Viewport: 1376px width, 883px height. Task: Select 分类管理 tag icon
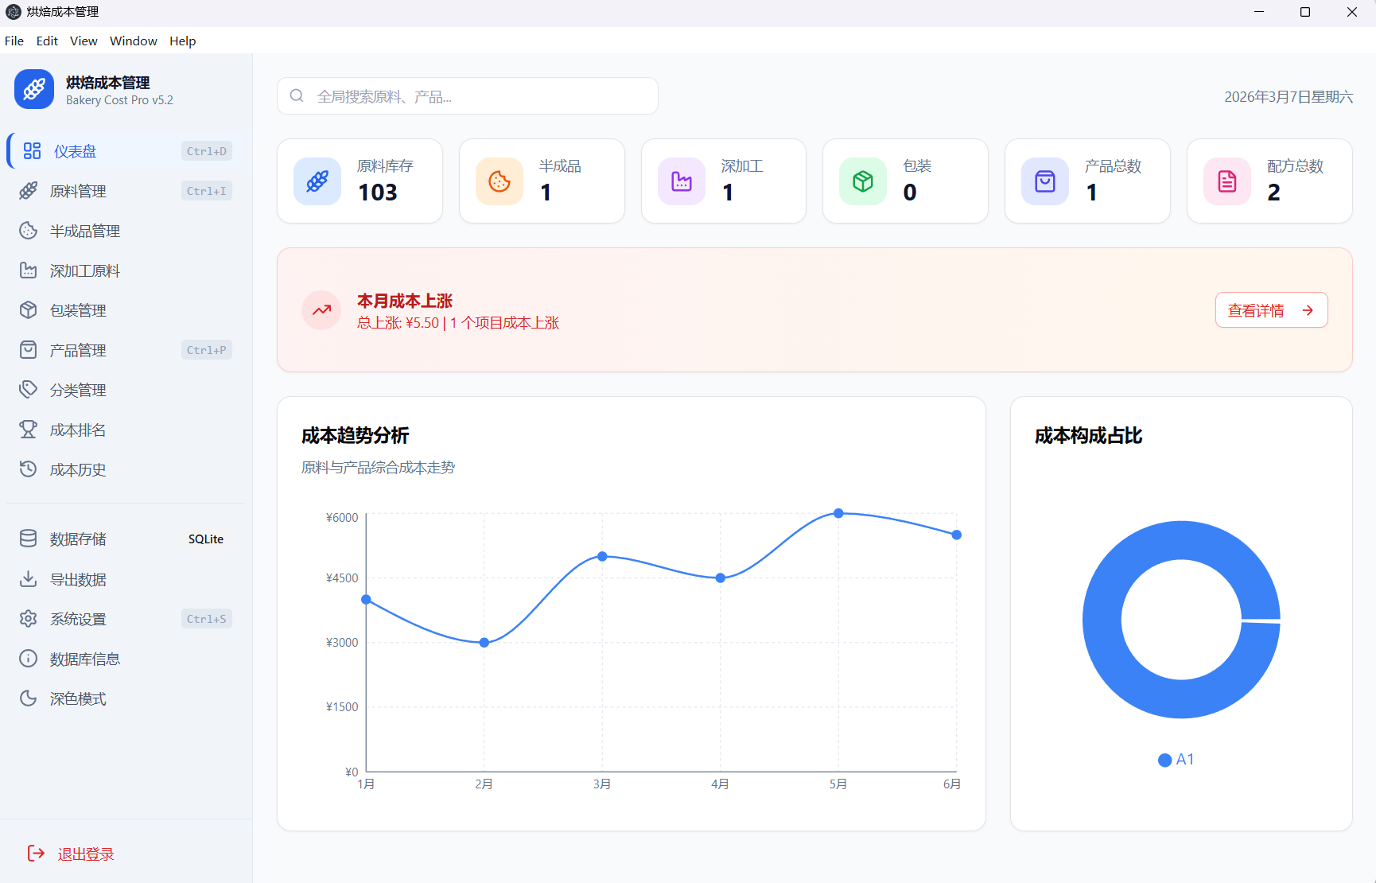tap(77, 390)
